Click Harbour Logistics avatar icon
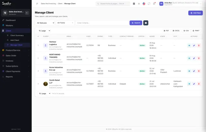The height and width of the screenshot is (132, 206). pyautogui.click(x=45, y=45)
